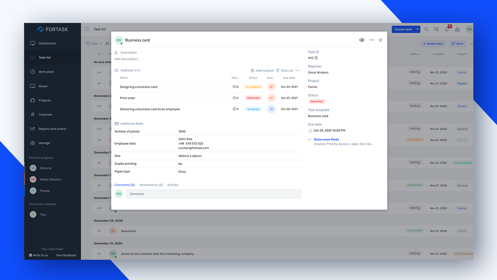Viewport: 497px width, 280px height.
Task: Click the copy Task ID icon
Action: [316, 58]
